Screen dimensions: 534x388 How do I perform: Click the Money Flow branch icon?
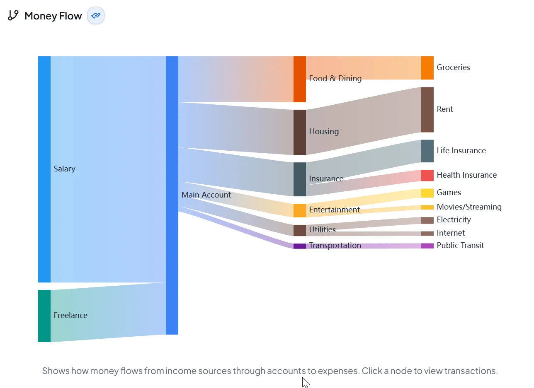point(13,15)
